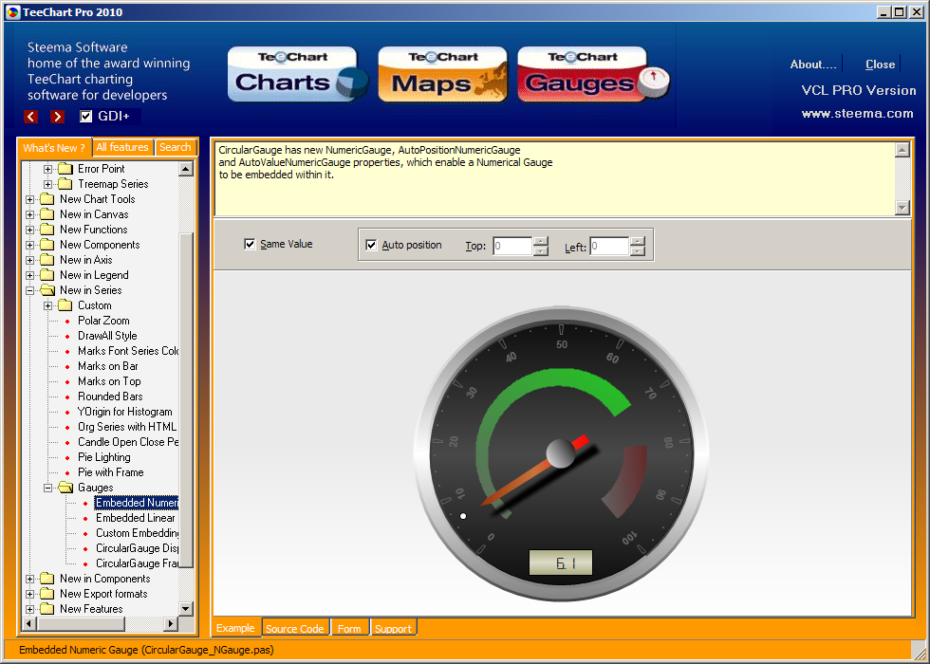
Task: Open the Rounded Bars demo item
Action: pos(110,397)
